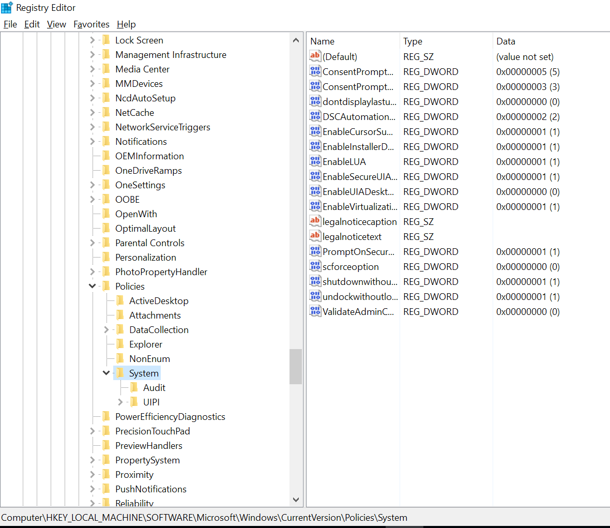Select the OptimalLayout key

(145, 229)
